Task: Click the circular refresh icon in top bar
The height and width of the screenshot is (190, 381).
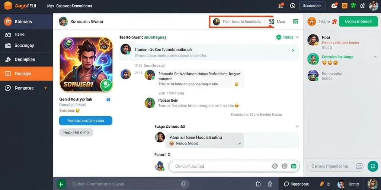Action: point(363,6)
